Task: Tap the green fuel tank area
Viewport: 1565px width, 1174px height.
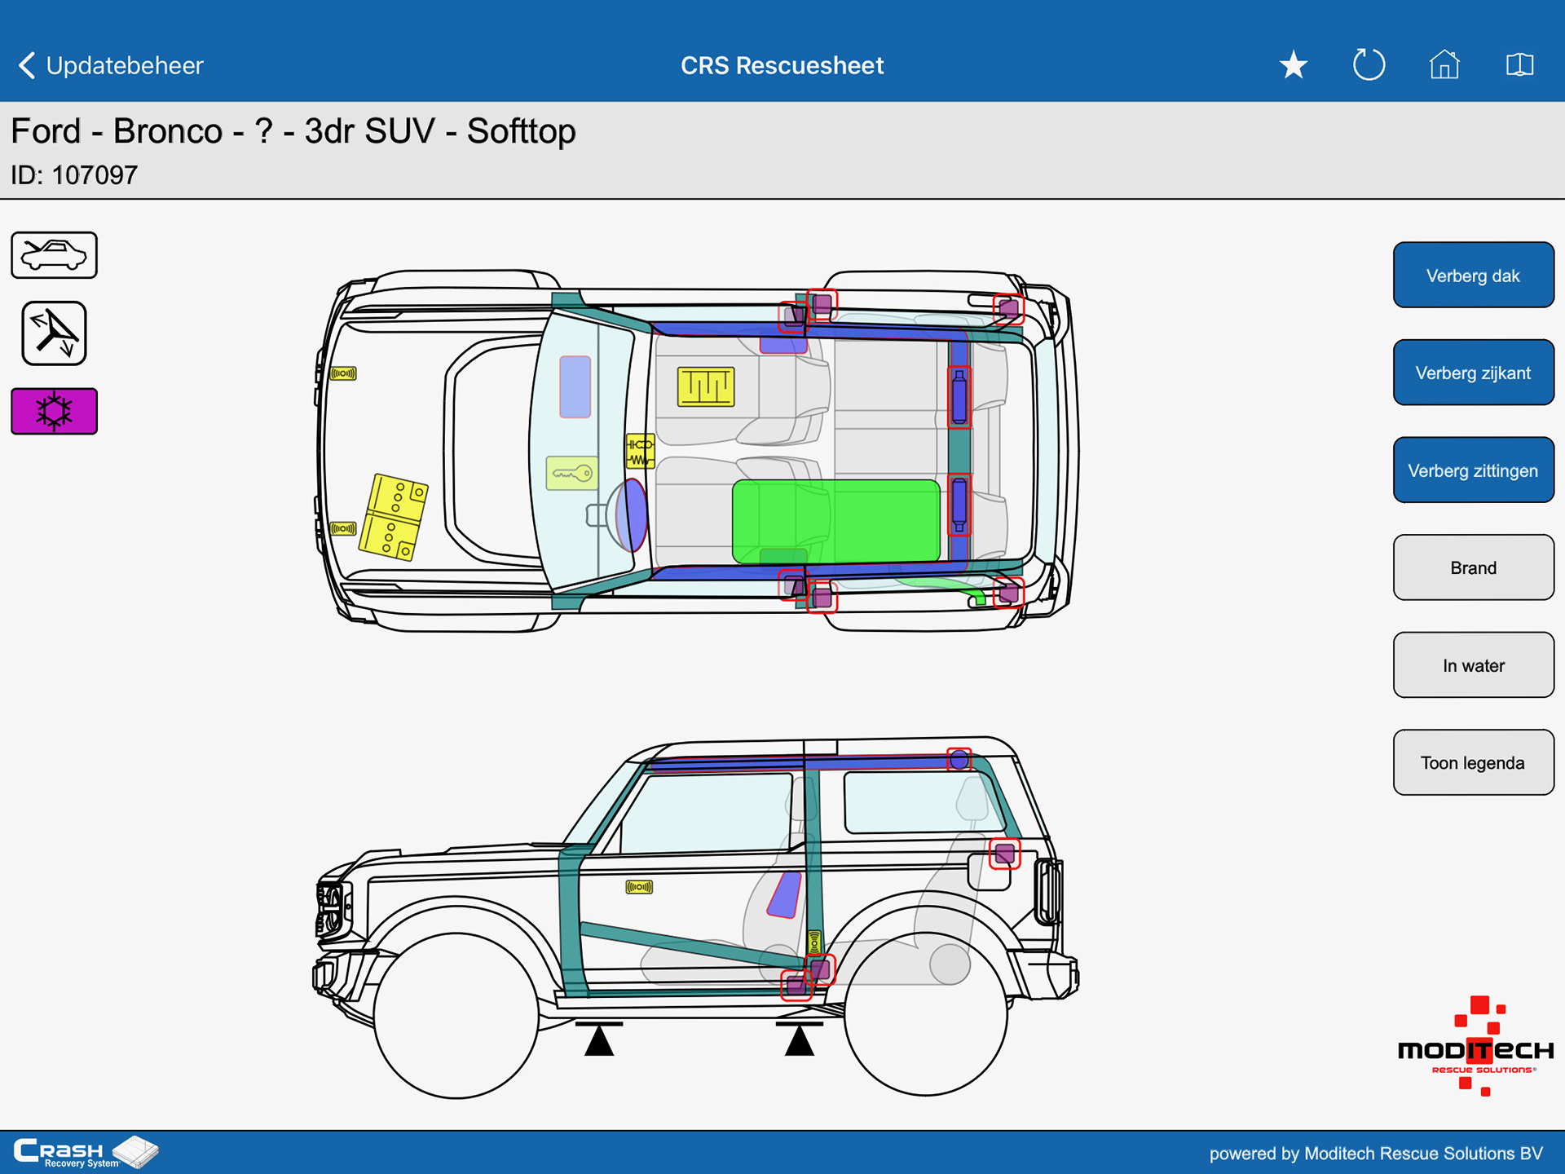Action: [835, 522]
